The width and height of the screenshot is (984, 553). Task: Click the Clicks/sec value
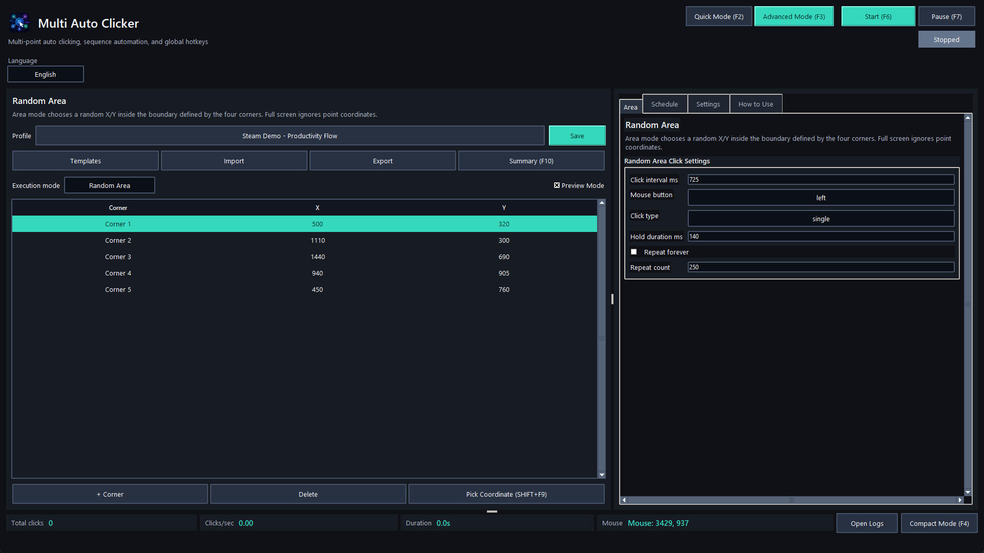tap(246, 523)
